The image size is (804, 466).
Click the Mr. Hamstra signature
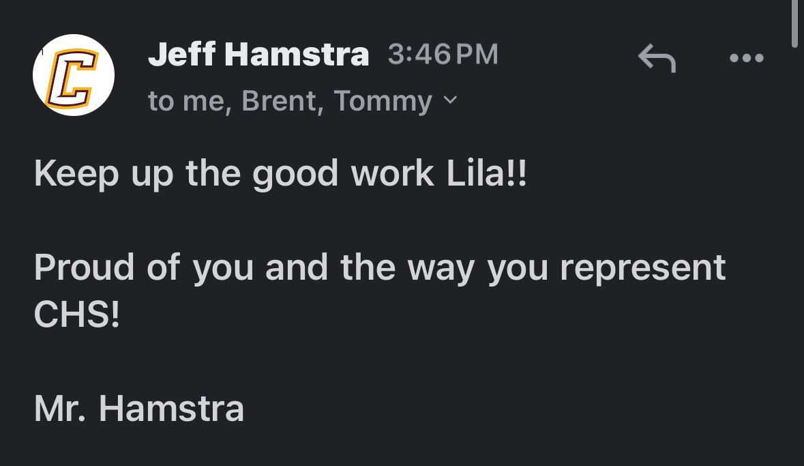click(x=139, y=409)
